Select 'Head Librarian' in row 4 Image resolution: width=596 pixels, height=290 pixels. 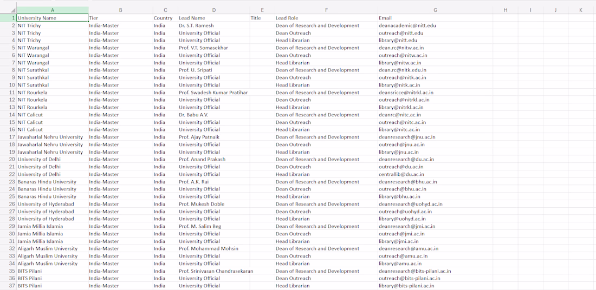(326, 40)
